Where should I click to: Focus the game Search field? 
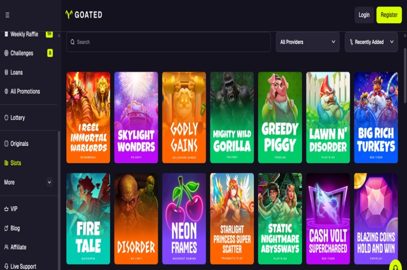168,42
